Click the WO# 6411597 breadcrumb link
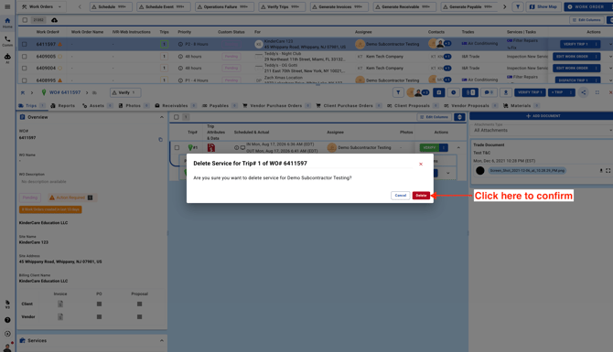 coord(65,92)
